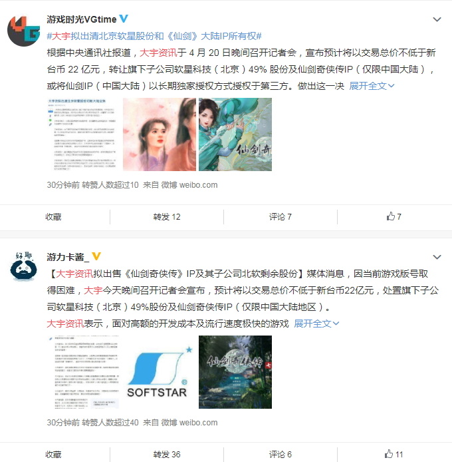Open 评论 6 on the second post

280,454
